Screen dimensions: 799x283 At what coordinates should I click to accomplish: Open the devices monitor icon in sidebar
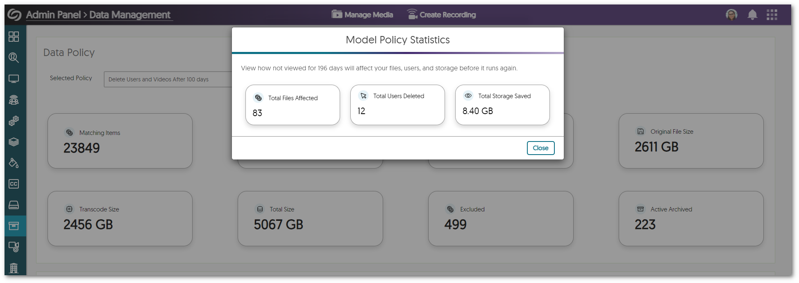(x=14, y=79)
